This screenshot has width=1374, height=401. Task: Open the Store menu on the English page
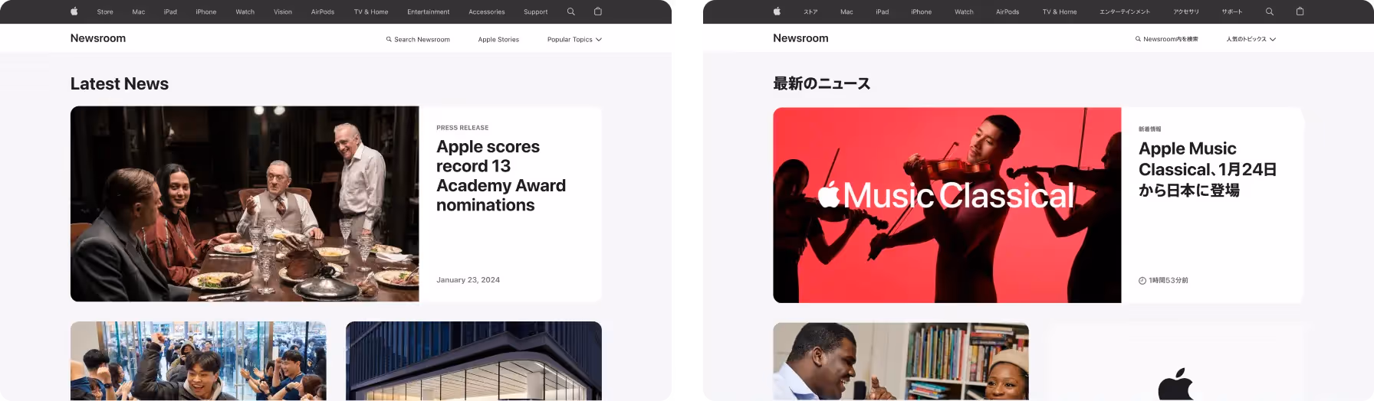[105, 12]
